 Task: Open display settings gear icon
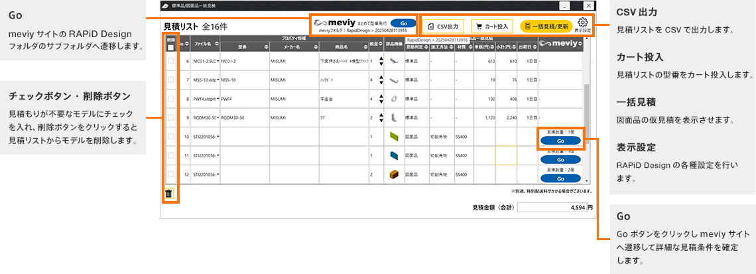point(582,24)
